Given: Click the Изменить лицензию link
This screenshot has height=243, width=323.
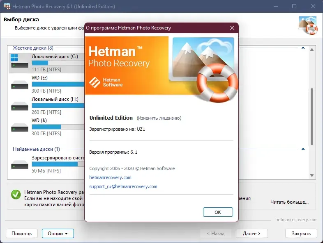Looking at the screenshot, I should click(x=159, y=118).
